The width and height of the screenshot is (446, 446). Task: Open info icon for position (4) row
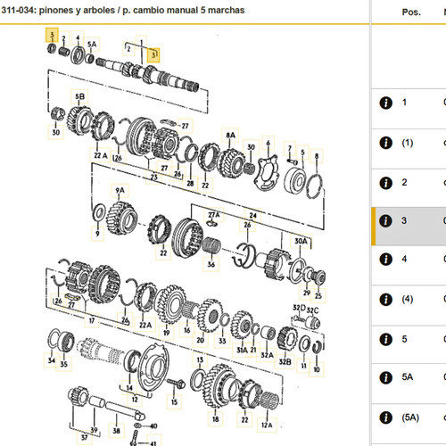coord(385,300)
